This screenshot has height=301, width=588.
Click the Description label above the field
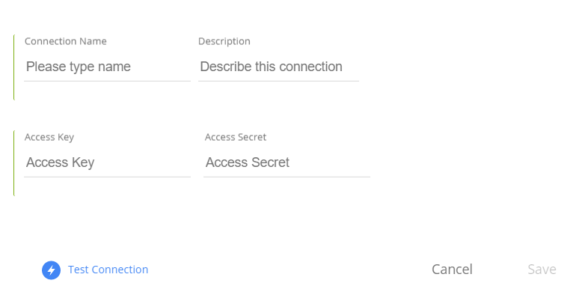pos(224,41)
